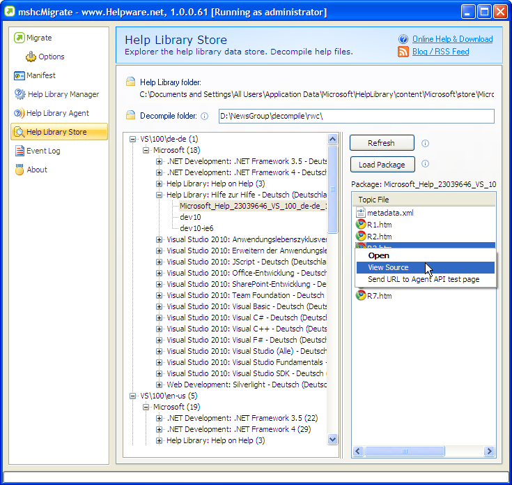The width and height of the screenshot is (512, 485).
Task: Select the R1.htm file name
Action: (x=379, y=225)
